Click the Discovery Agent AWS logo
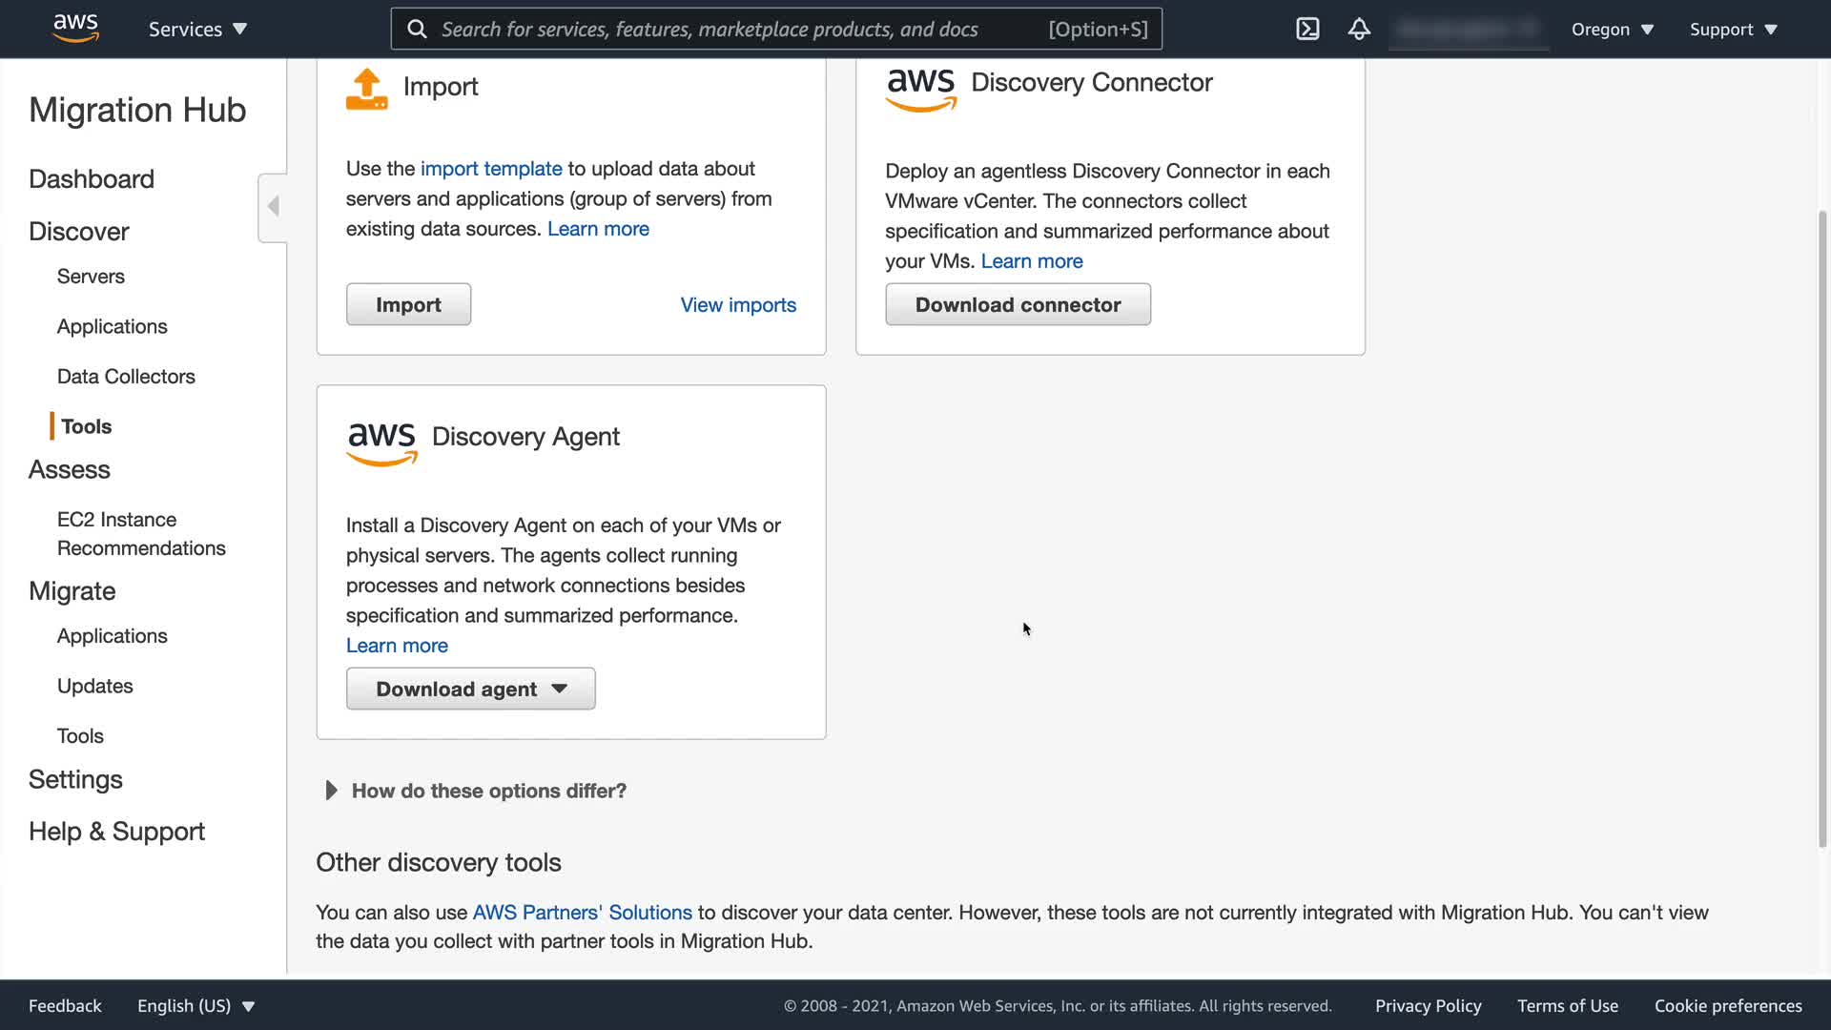This screenshot has width=1831, height=1030. (381, 443)
